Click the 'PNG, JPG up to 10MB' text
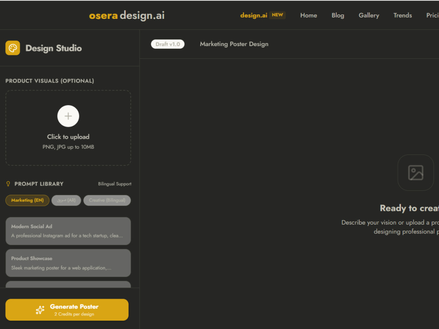Viewport: 439px width, 329px height. (68, 147)
